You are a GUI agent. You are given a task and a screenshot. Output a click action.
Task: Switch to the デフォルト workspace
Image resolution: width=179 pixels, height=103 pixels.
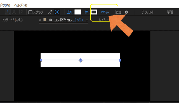pos(148,12)
